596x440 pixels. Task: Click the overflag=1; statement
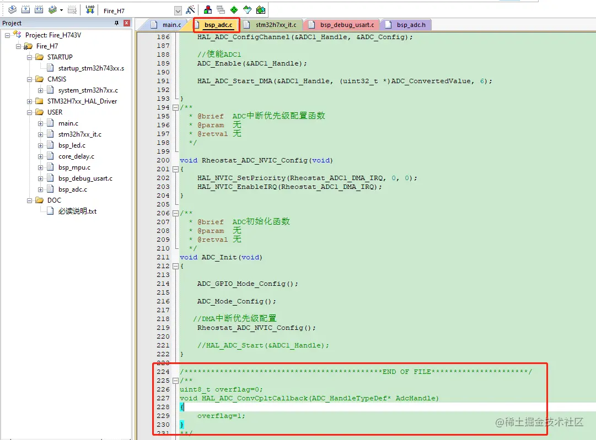click(x=221, y=416)
